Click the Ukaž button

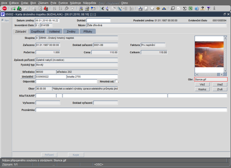tap(220, 84)
